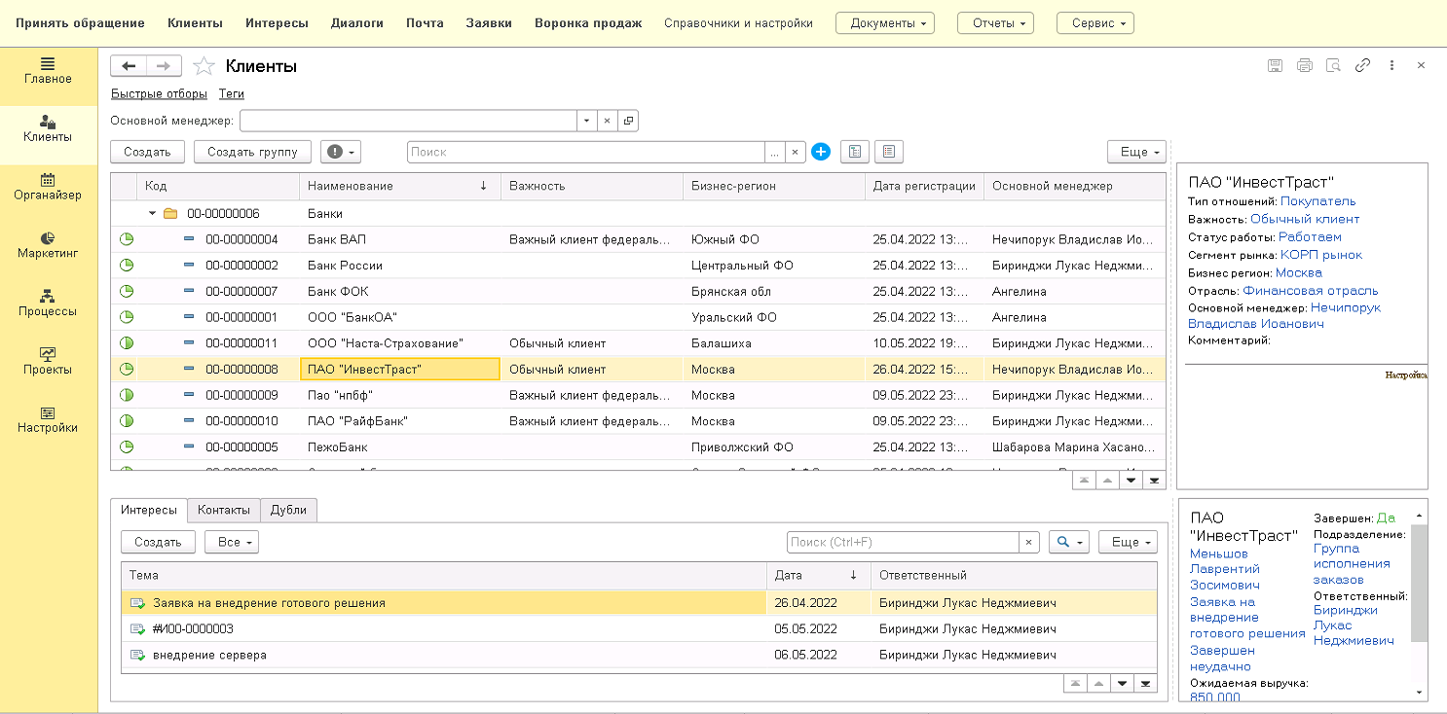1447x714 pixels.
Task: Clear the interests search field with its X
Action: tap(1029, 542)
